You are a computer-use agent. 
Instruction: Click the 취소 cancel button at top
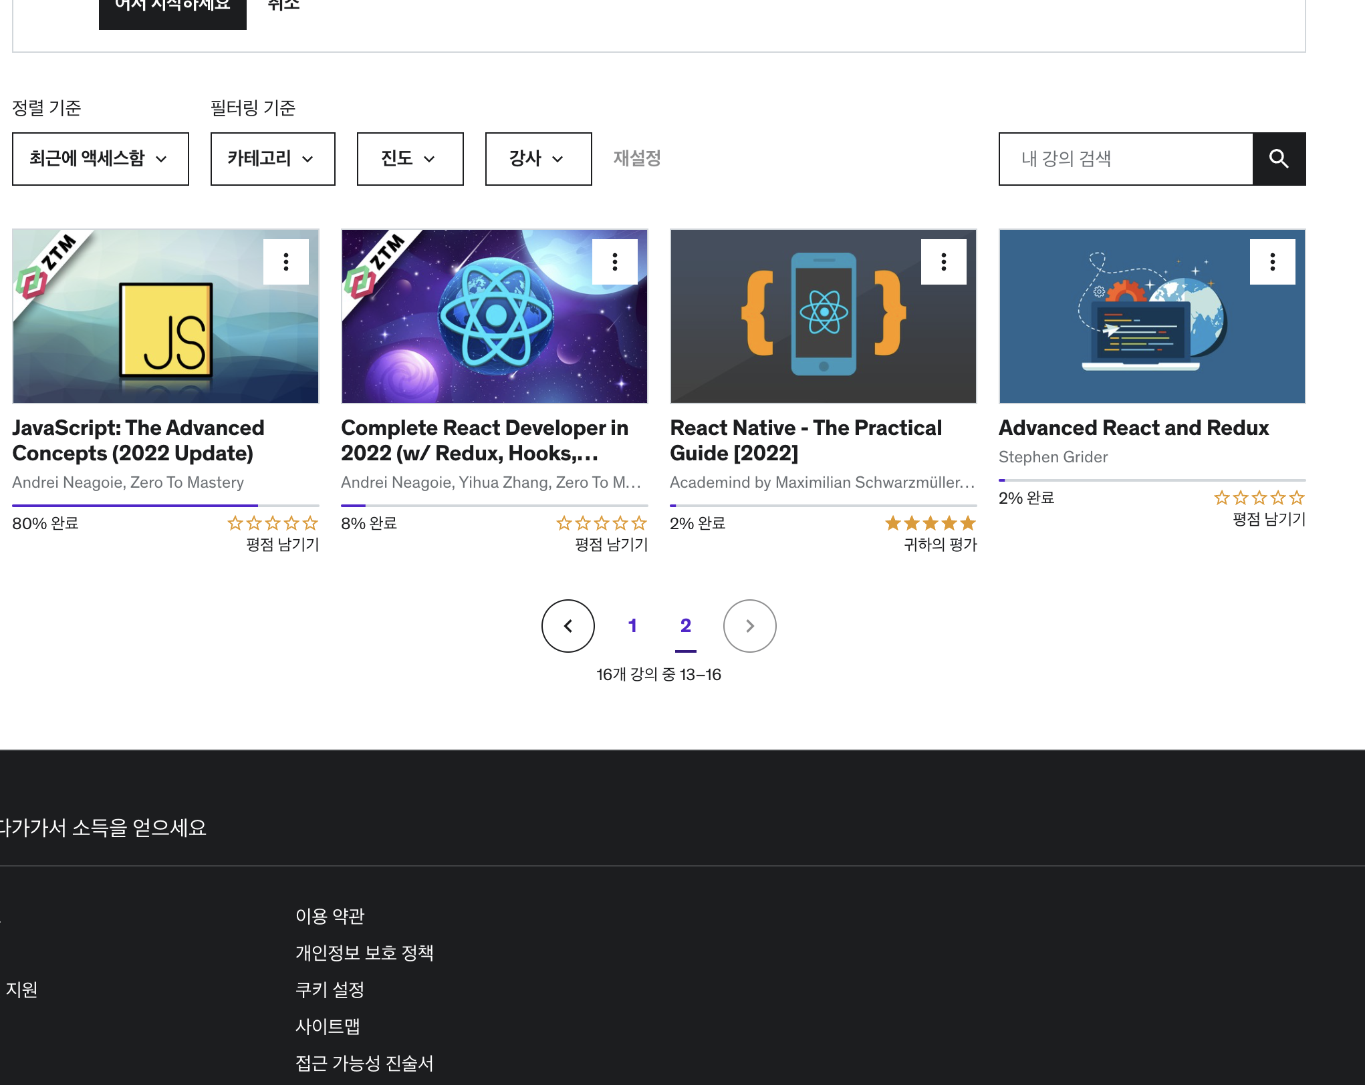tap(283, 5)
